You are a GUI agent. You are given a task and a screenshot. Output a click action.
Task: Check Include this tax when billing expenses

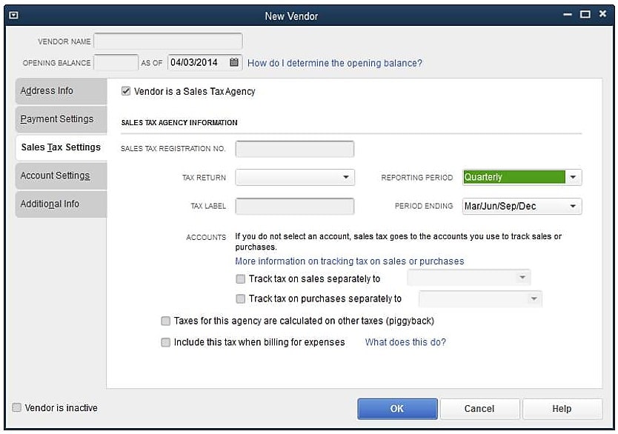(165, 342)
